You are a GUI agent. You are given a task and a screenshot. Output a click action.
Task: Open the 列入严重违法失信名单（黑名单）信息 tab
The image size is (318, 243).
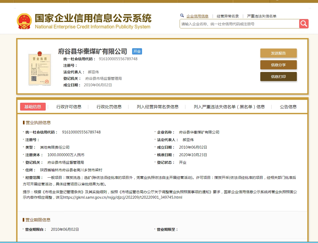pos(229,107)
